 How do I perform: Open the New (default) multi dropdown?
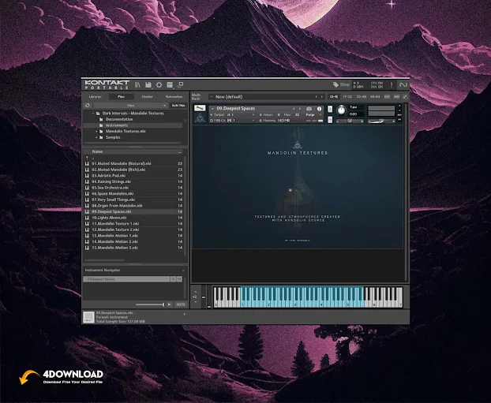tap(212, 97)
